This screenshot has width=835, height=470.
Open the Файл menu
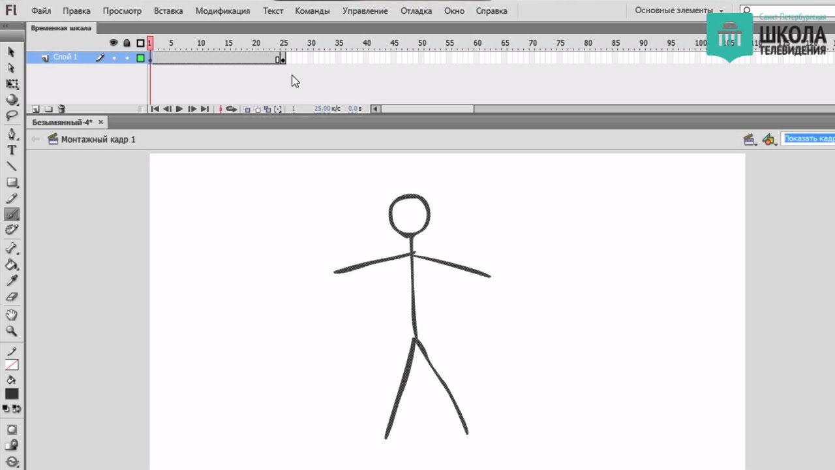[x=41, y=11]
